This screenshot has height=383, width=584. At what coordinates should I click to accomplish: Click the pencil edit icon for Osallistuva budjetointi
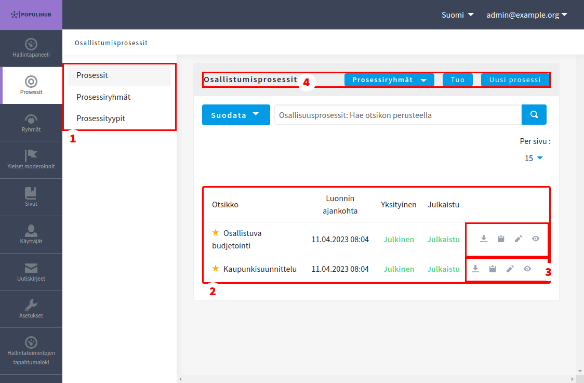(x=518, y=239)
